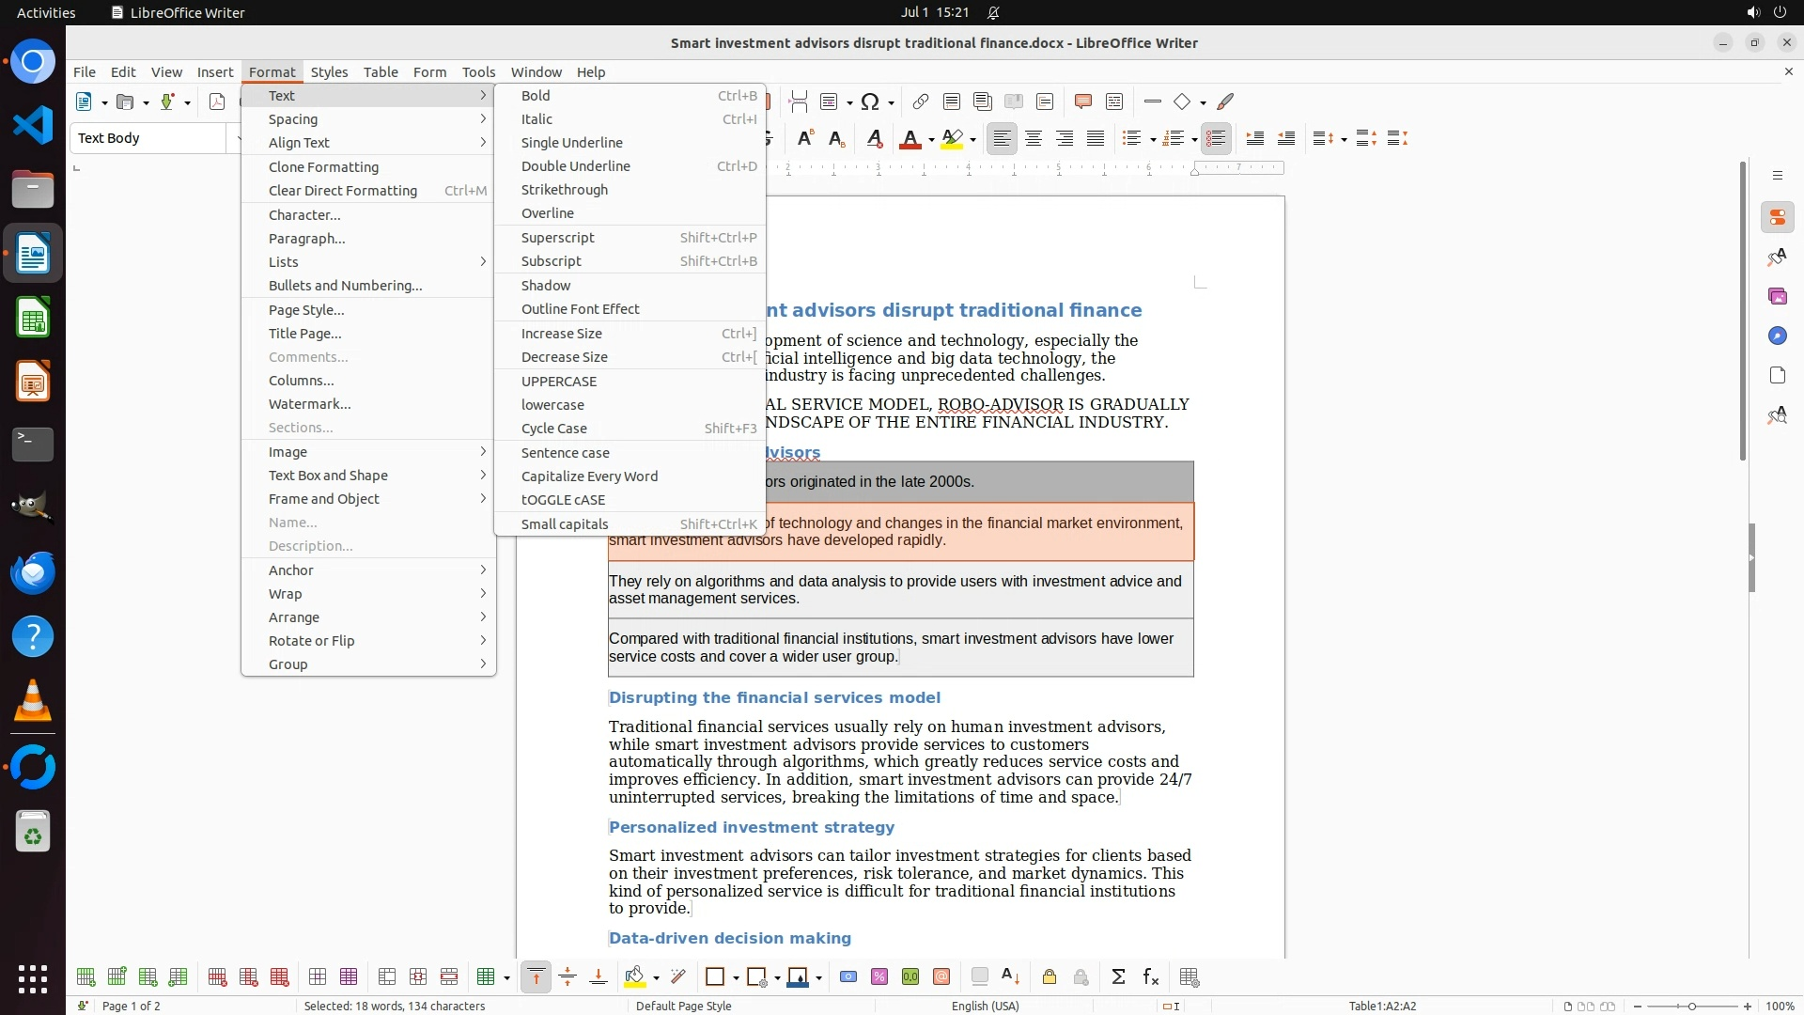Toggle the No List button
1804x1015 pixels.
click(x=1216, y=139)
